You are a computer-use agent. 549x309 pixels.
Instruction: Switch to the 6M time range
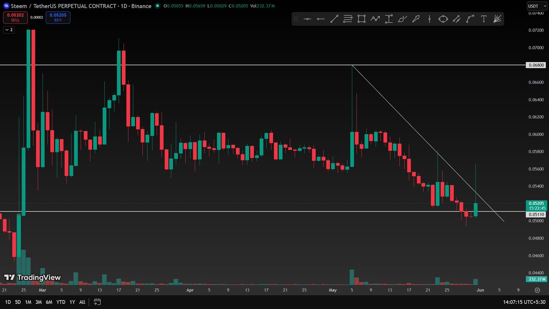click(x=49, y=302)
